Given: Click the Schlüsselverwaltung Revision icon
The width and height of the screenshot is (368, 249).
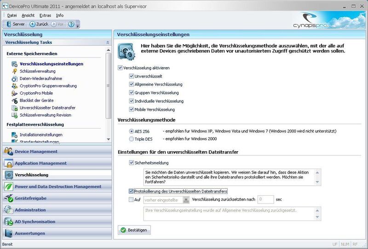Looking at the screenshot, I should point(15,115).
